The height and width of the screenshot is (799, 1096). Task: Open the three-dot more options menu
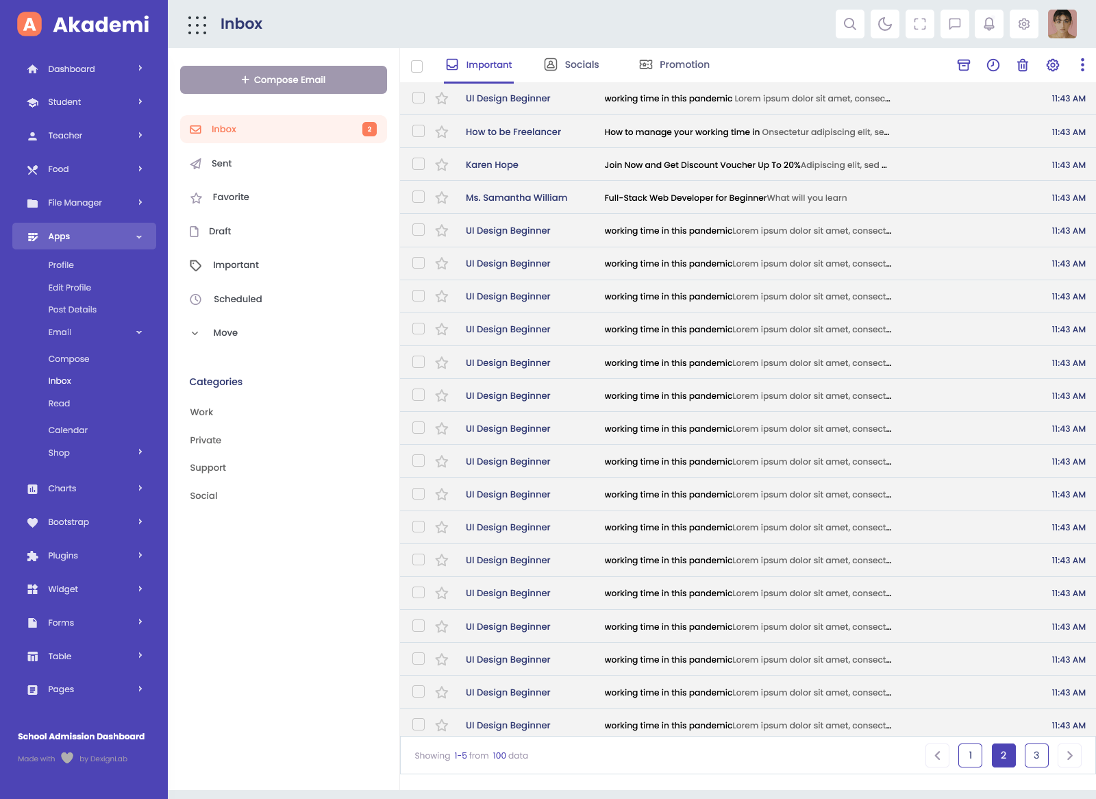tap(1082, 65)
